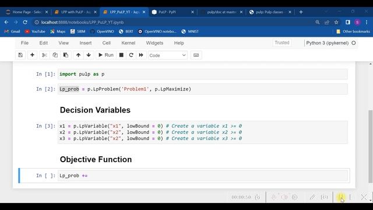Click into the Lp_prob += cell
373x210 pixels.
pyautogui.click(x=203, y=176)
